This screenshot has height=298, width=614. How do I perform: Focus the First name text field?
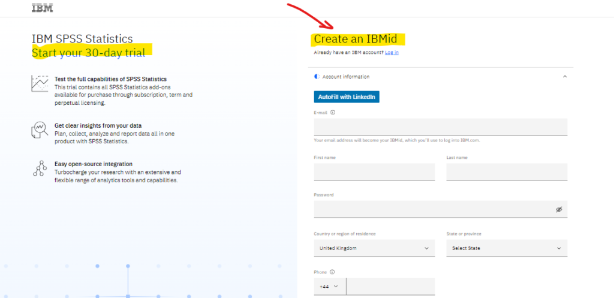coord(374,172)
